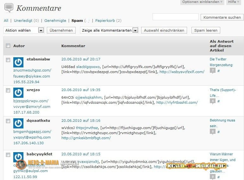Click the comment count bubble under Belohnung muss sein
This screenshot has width=244, height=180.
point(213,132)
